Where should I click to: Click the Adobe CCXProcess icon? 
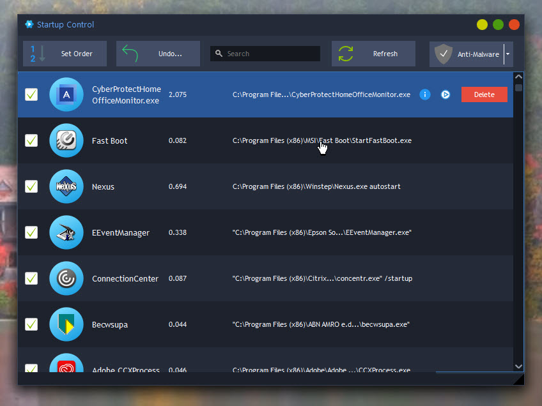click(x=66, y=363)
